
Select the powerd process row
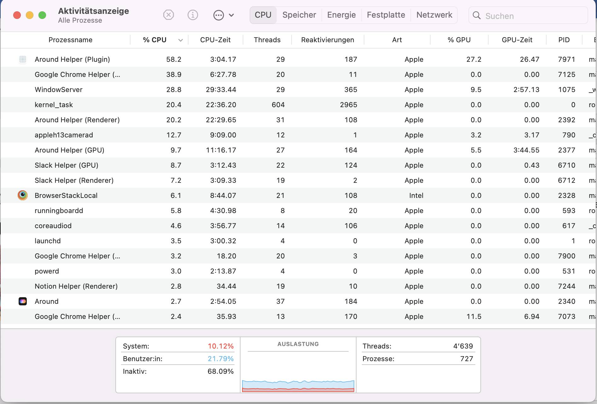click(x=298, y=271)
